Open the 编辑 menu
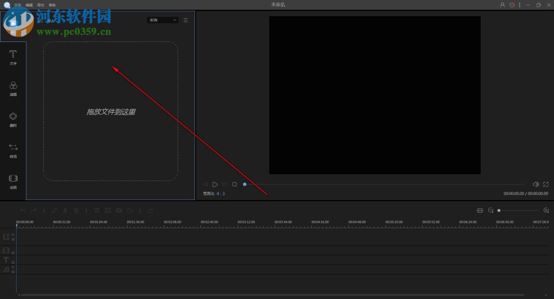Image resolution: width=554 pixels, height=299 pixels. pyautogui.click(x=29, y=5)
